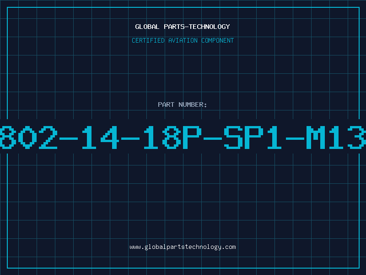Open the www.globalpartstechnology.com link
Image resolution: width=366 pixels, height=275 pixels.
pyautogui.click(x=183, y=247)
